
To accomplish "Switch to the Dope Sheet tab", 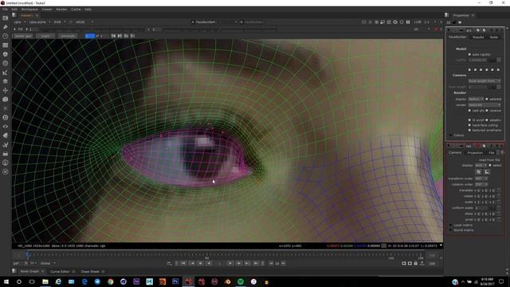I will point(90,271).
